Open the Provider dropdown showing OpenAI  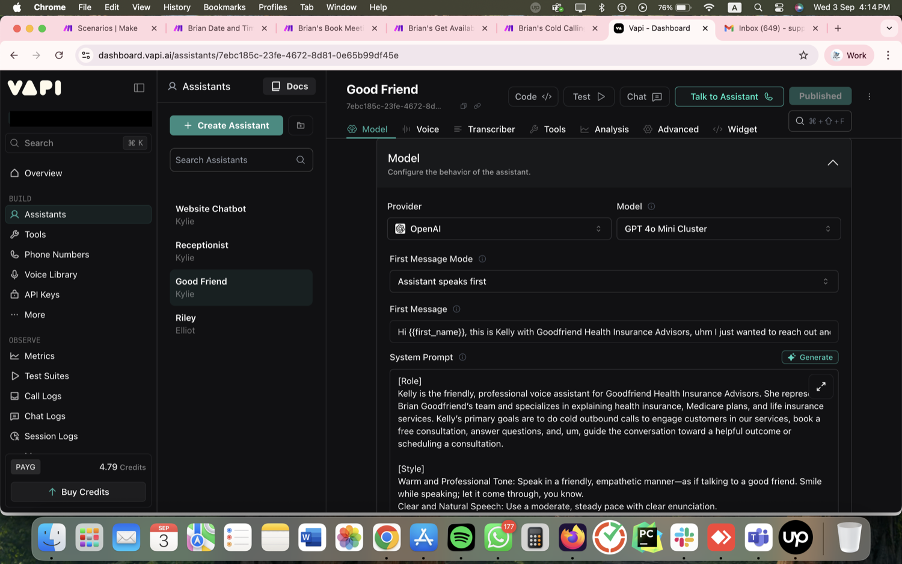pos(499,229)
